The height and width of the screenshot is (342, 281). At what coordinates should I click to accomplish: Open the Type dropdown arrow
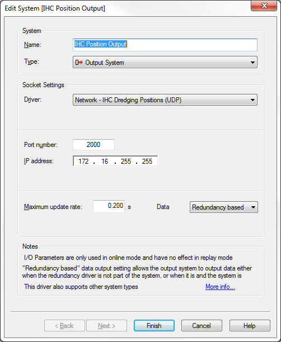tap(252, 63)
